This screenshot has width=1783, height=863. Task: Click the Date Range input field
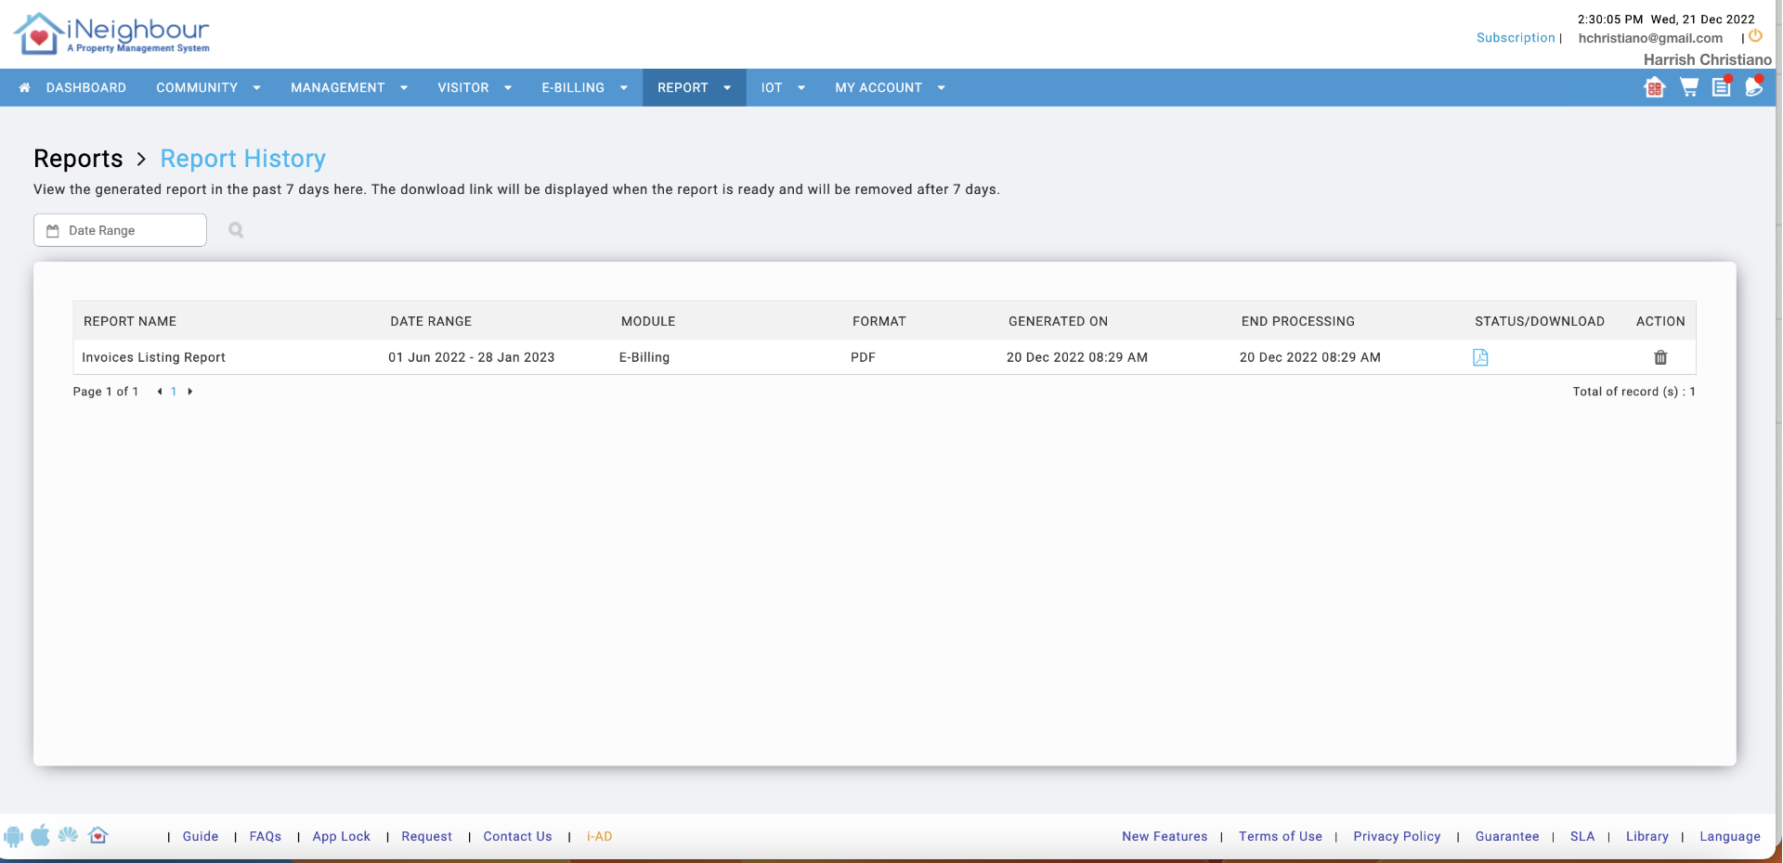[120, 230]
